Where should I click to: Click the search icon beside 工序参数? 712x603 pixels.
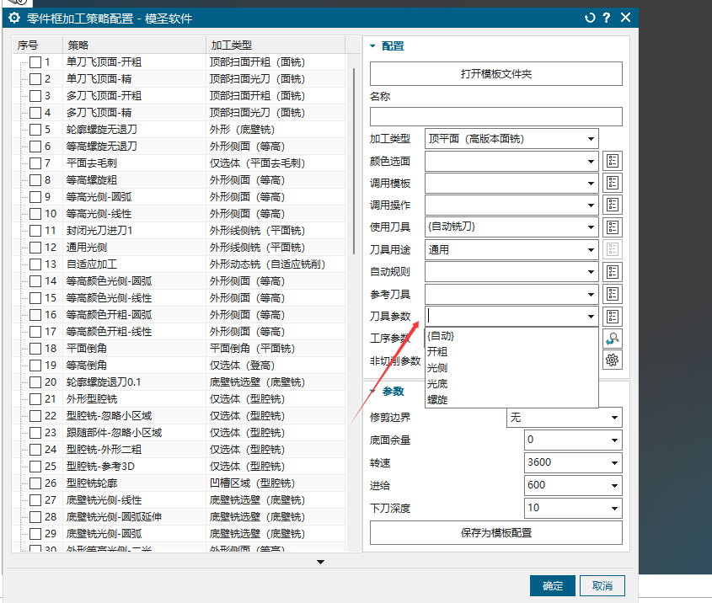tap(612, 339)
